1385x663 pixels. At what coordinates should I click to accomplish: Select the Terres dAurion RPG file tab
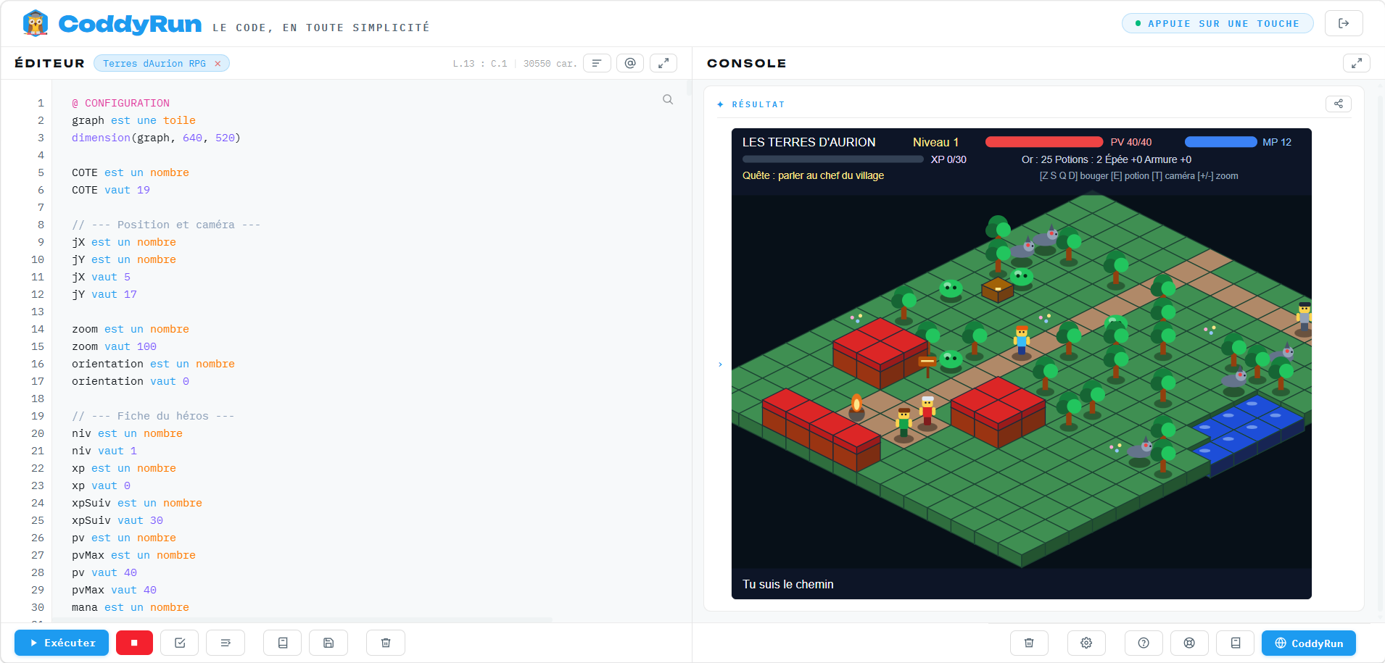(x=154, y=64)
